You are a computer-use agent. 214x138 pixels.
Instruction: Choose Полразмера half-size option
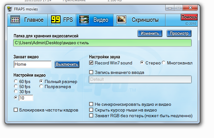[41, 87]
